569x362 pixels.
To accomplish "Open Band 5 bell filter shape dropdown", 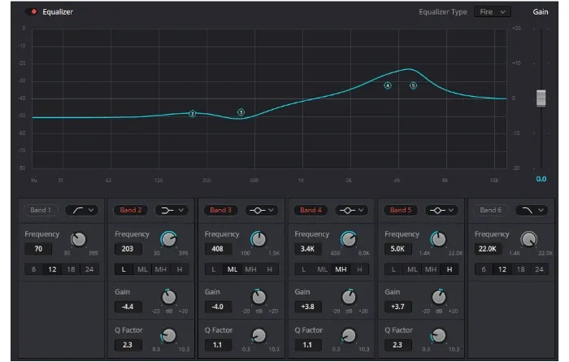I will point(442,210).
